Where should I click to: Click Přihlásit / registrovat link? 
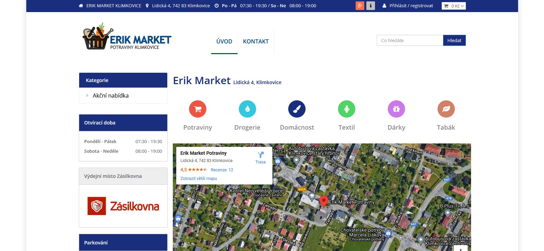tap(411, 6)
